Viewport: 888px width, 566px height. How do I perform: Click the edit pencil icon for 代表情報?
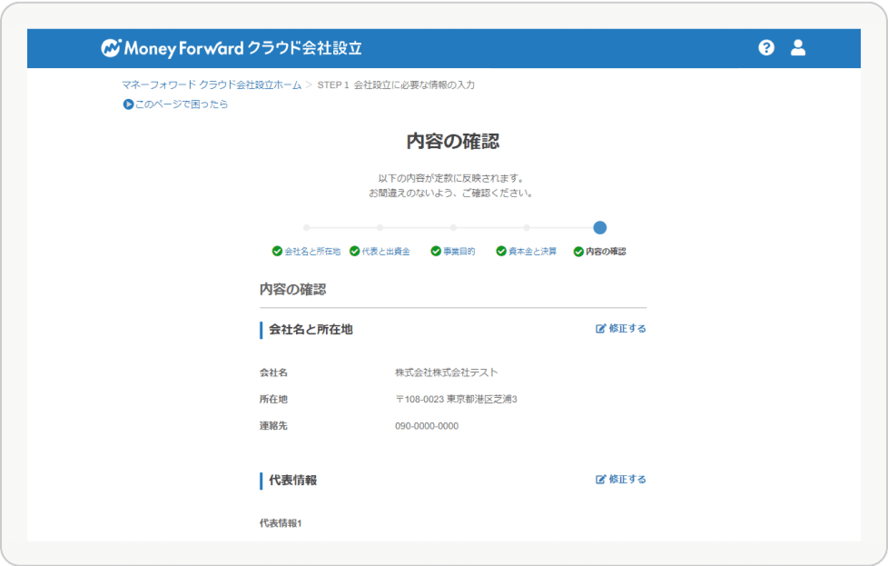600,480
